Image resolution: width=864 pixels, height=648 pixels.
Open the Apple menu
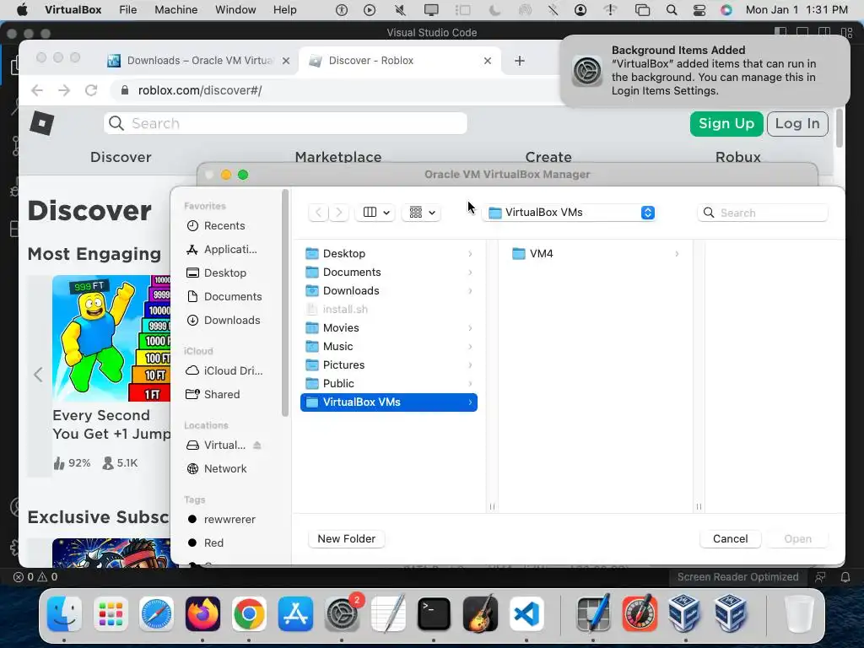(x=23, y=10)
